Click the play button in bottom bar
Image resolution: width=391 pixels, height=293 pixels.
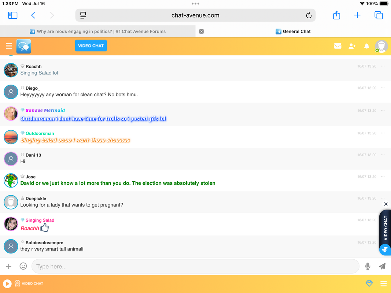(7, 283)
